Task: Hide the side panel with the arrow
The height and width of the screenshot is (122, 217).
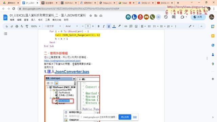Action: (213, 117)
